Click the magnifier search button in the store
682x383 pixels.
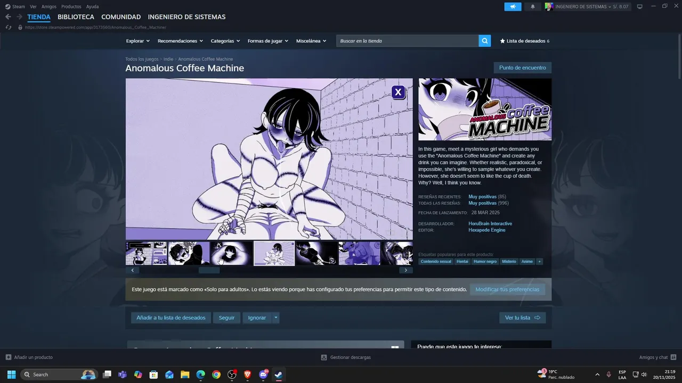click(485, 41)
